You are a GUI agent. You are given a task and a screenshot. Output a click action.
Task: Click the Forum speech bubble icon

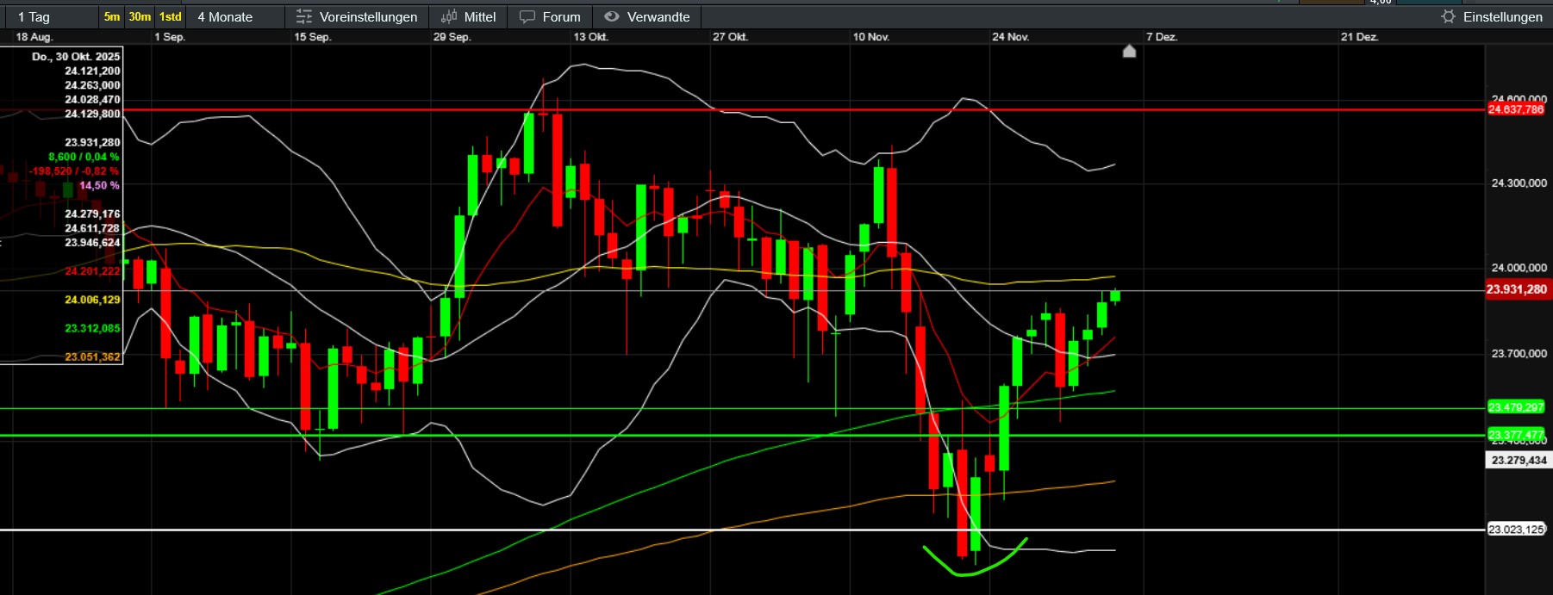coord(527,16)
